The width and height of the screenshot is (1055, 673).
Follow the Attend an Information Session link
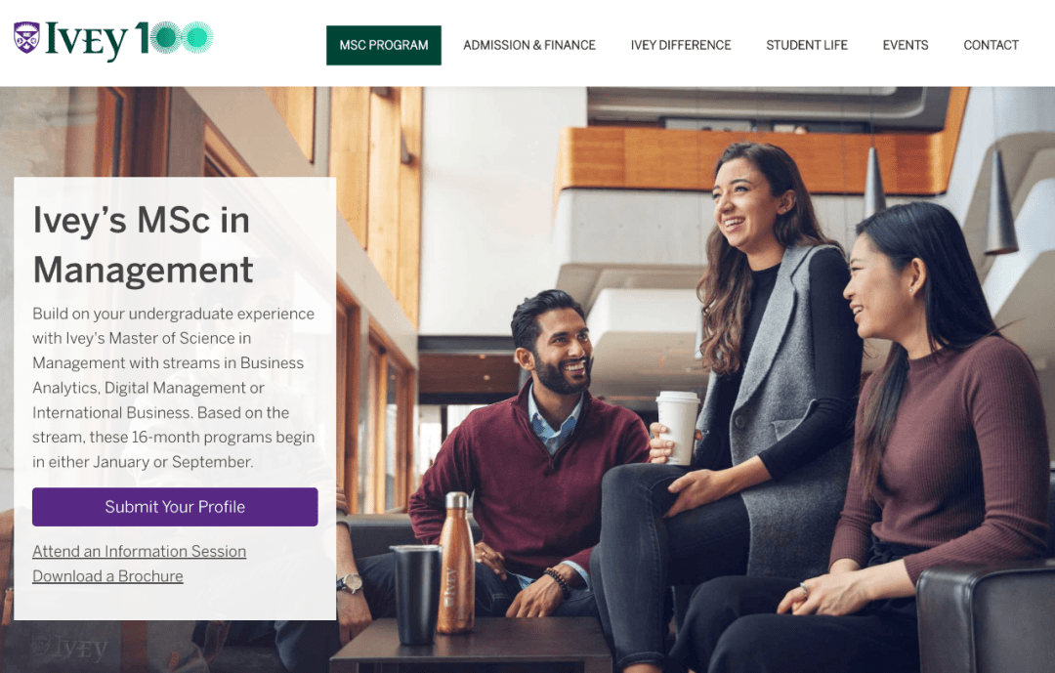click(140, 551)
